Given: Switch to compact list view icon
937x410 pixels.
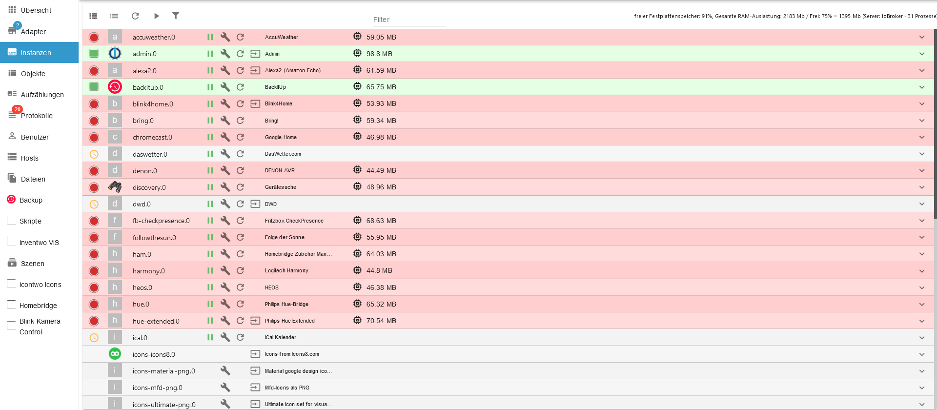Looking at the screenshot, I should coord(114,16).
